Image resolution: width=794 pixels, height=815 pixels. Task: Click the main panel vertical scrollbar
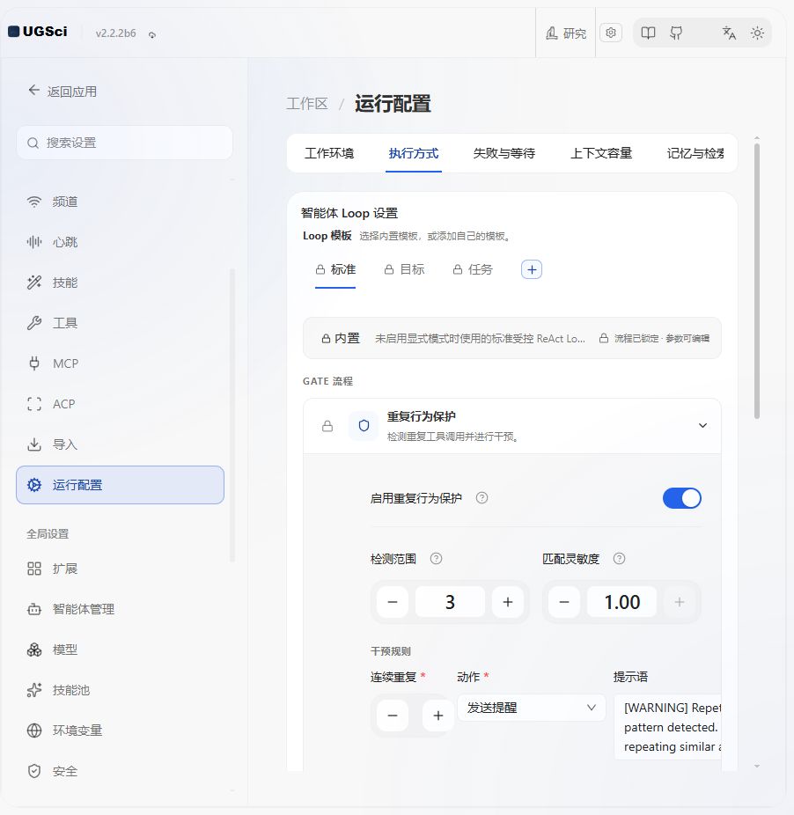pos(757,281)
